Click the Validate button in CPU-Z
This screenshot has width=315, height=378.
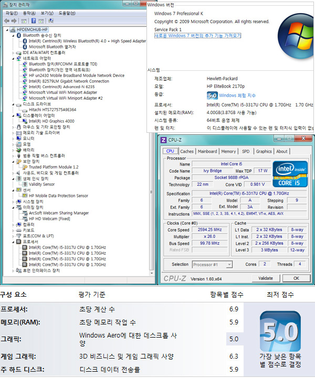(x=266, y=278)
